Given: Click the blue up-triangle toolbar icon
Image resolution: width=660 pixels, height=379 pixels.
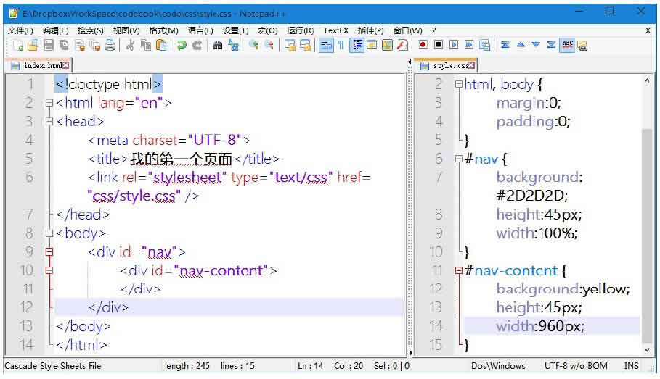Looking at the screenshot, I should pos(521,45).
